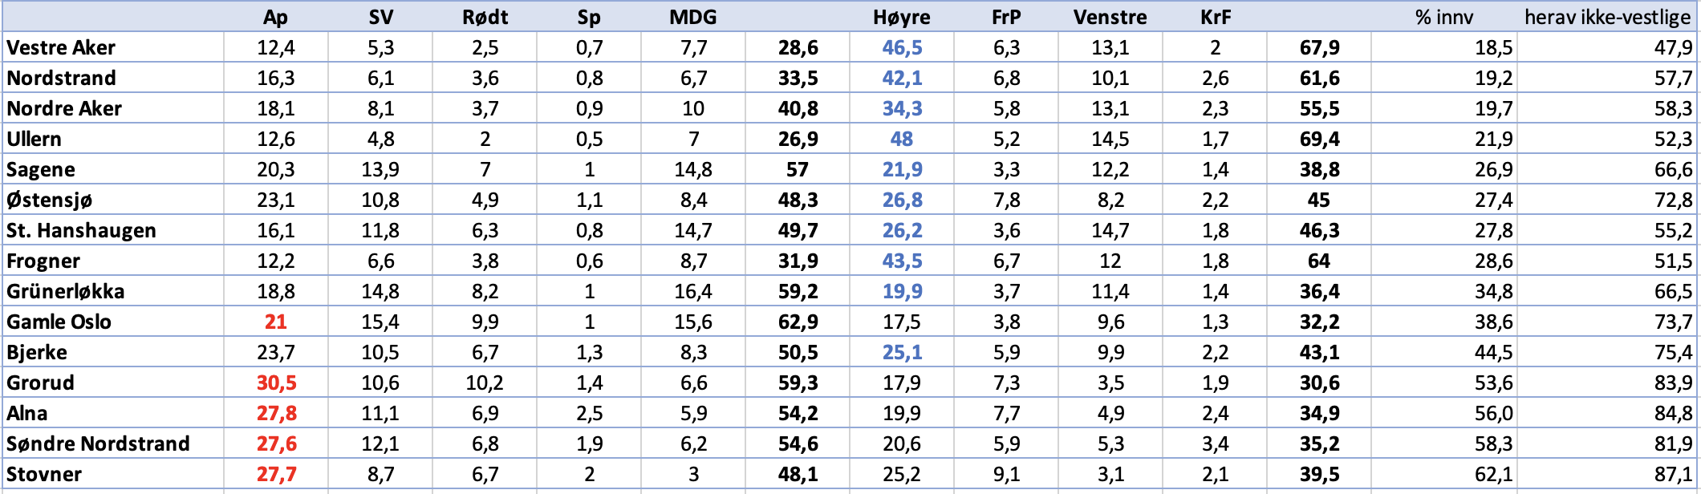Click the Grünerløkka district name cell
This screenshot has height=494, width=1701.
(66, 291)
